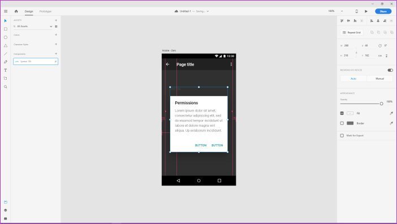Check Mark for Export
The image size is (397, 224).
click(342, 135)
